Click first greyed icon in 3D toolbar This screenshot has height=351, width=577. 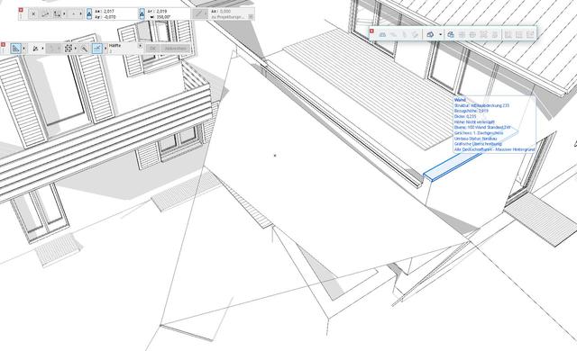(382, 35)
